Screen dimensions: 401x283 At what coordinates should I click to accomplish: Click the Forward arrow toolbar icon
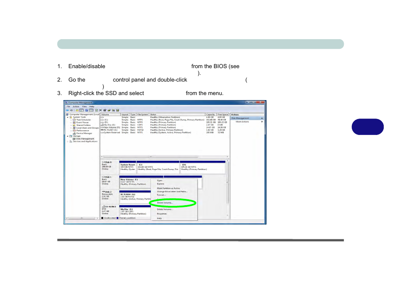(71, 110)
